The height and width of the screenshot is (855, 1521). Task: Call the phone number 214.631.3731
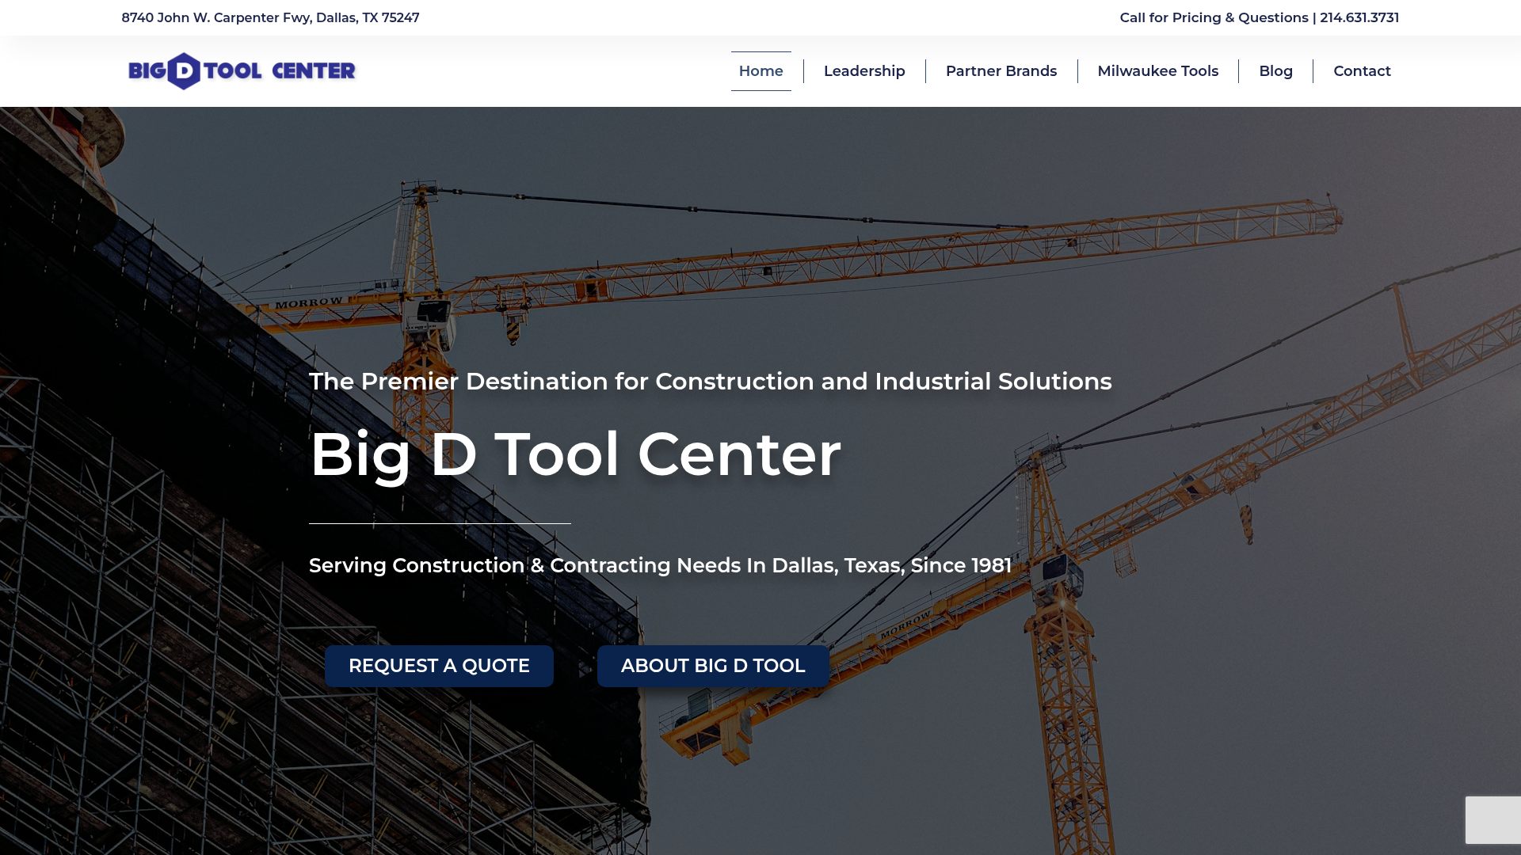[x=1358, y=17]
